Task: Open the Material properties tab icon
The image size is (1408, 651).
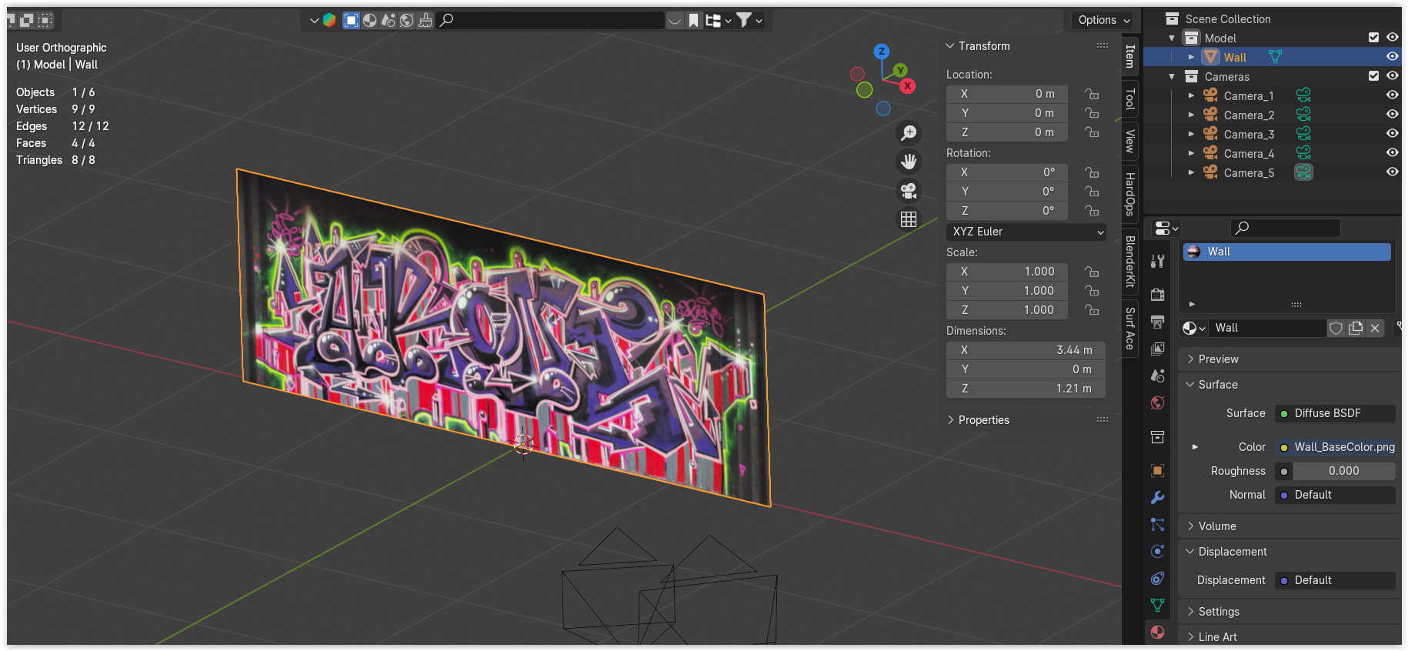Action: 1157,632
